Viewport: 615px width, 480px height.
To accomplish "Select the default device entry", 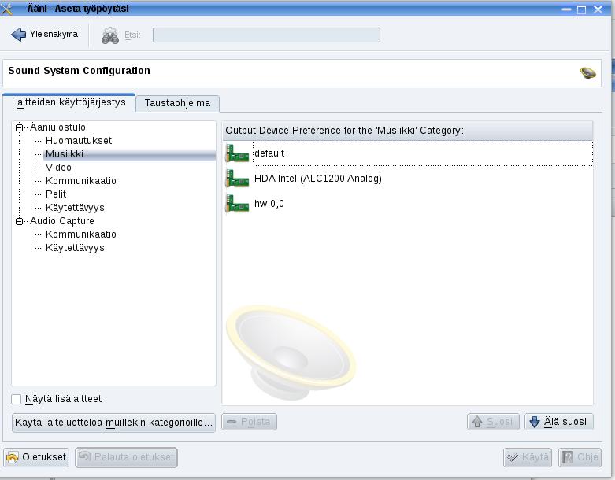I will (408, 153).
